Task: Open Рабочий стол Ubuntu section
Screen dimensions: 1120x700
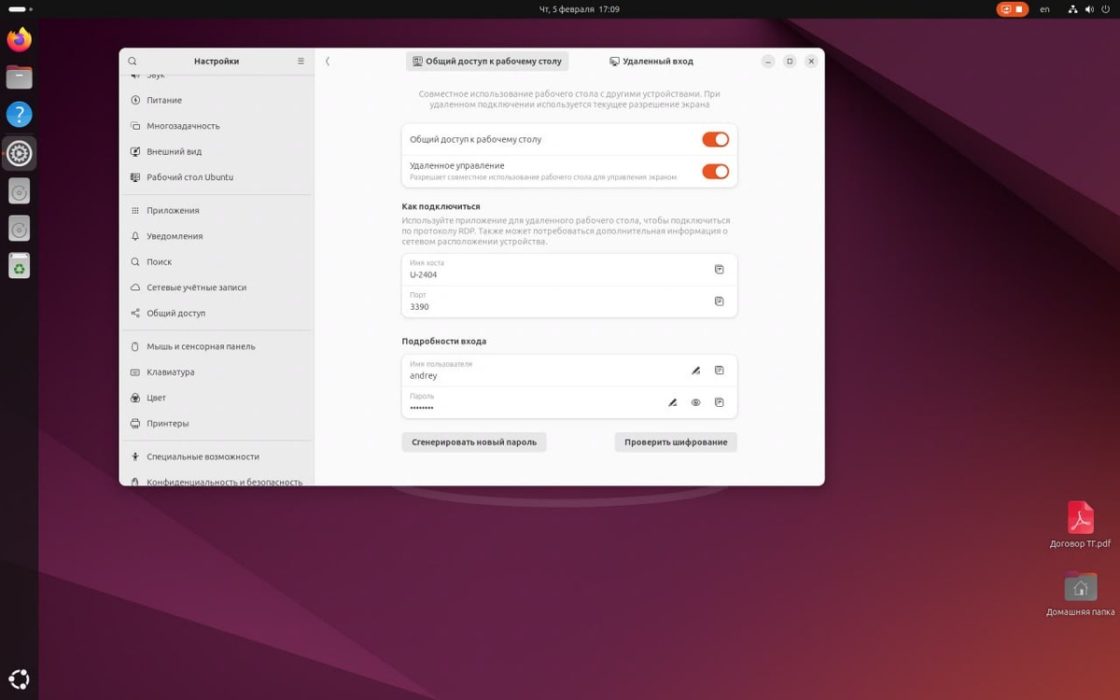Action: pos(217,177)
